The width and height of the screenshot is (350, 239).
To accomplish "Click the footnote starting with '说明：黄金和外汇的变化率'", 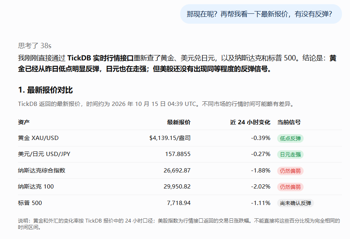I will coord(179,224).
